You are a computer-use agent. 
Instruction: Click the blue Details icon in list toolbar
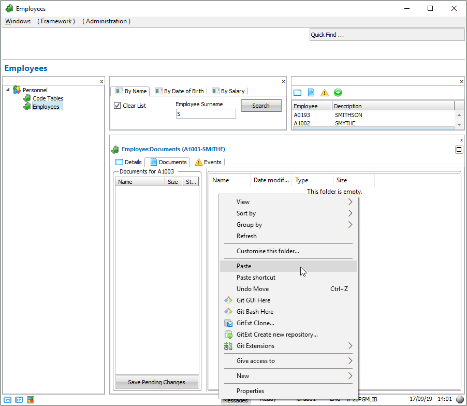297,93
